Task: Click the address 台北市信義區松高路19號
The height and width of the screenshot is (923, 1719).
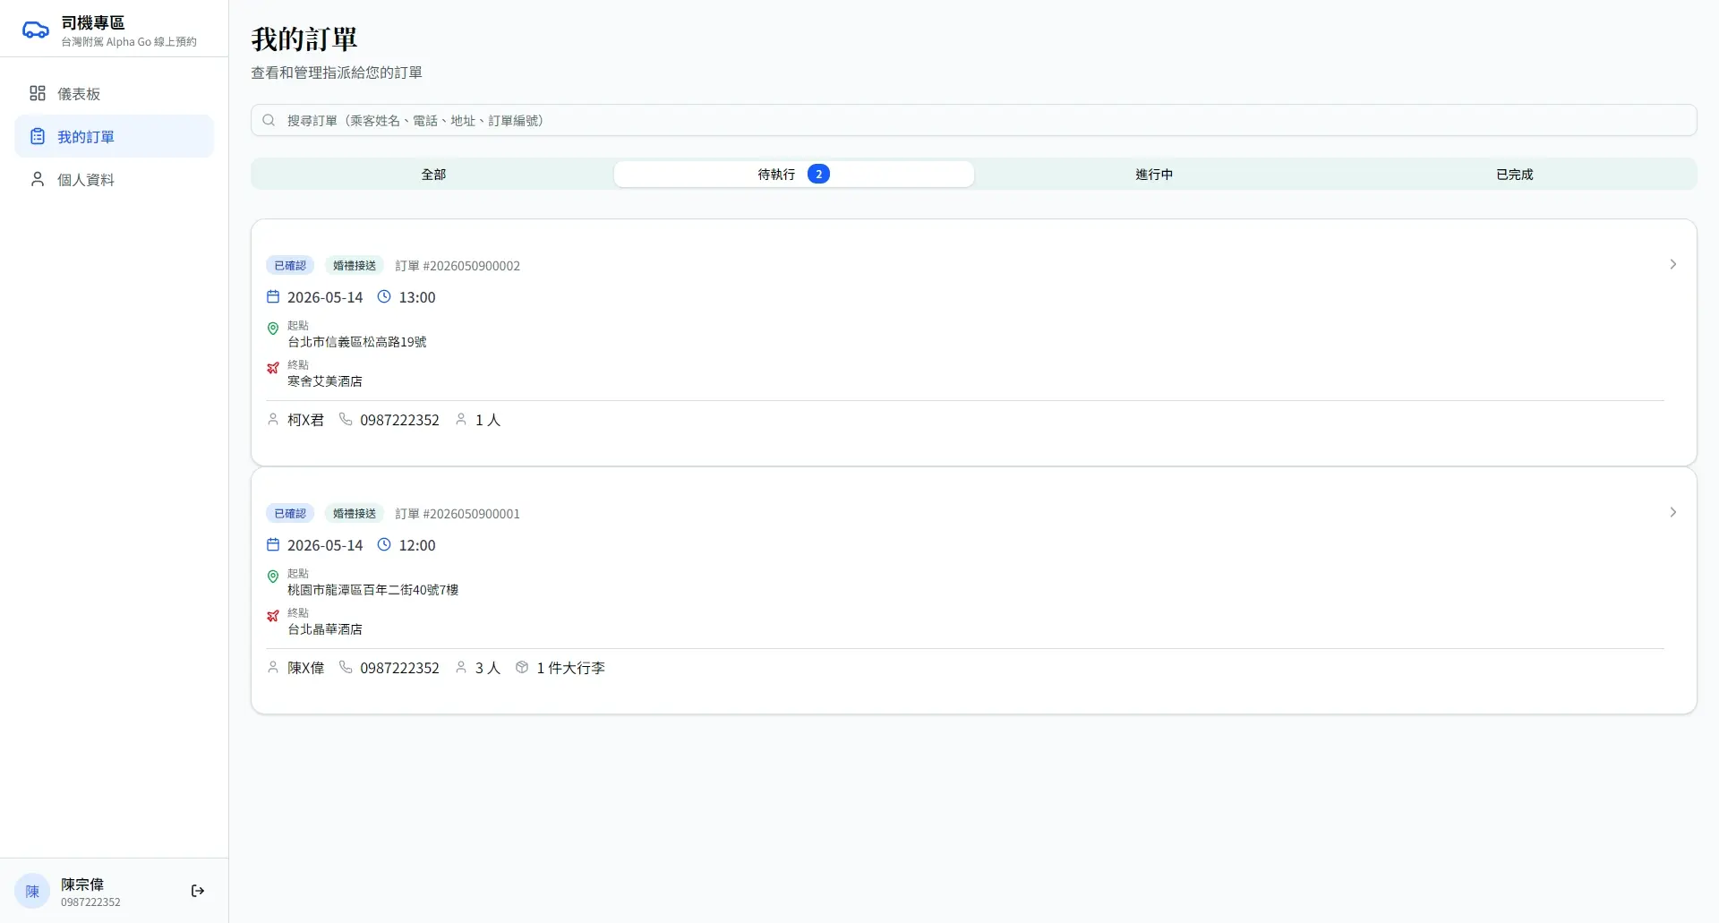Action: (x=357, y=342)
